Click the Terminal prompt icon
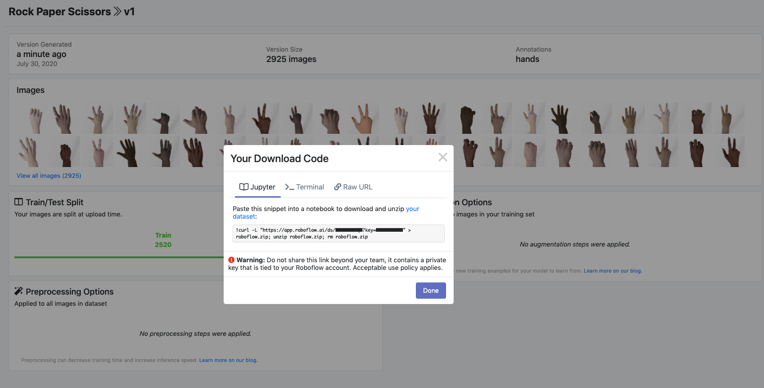 289,187
